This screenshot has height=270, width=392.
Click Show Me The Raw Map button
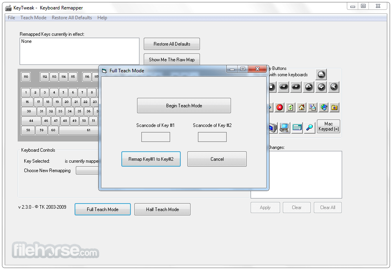tap(172, 60)
